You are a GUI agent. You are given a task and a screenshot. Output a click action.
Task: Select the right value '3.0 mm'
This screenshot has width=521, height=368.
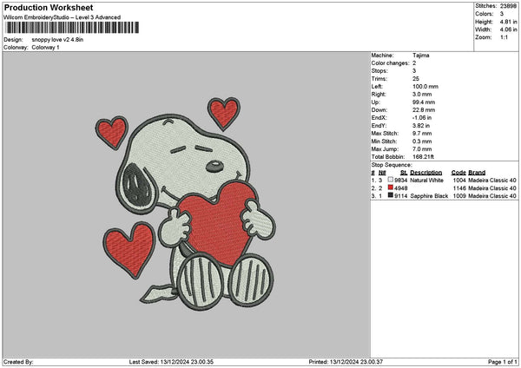[x=422, y=95]
